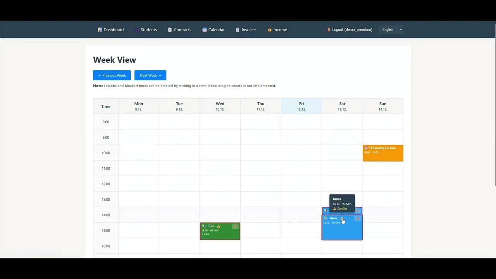
Task: Go to the Previous Week
Action: 112,75
